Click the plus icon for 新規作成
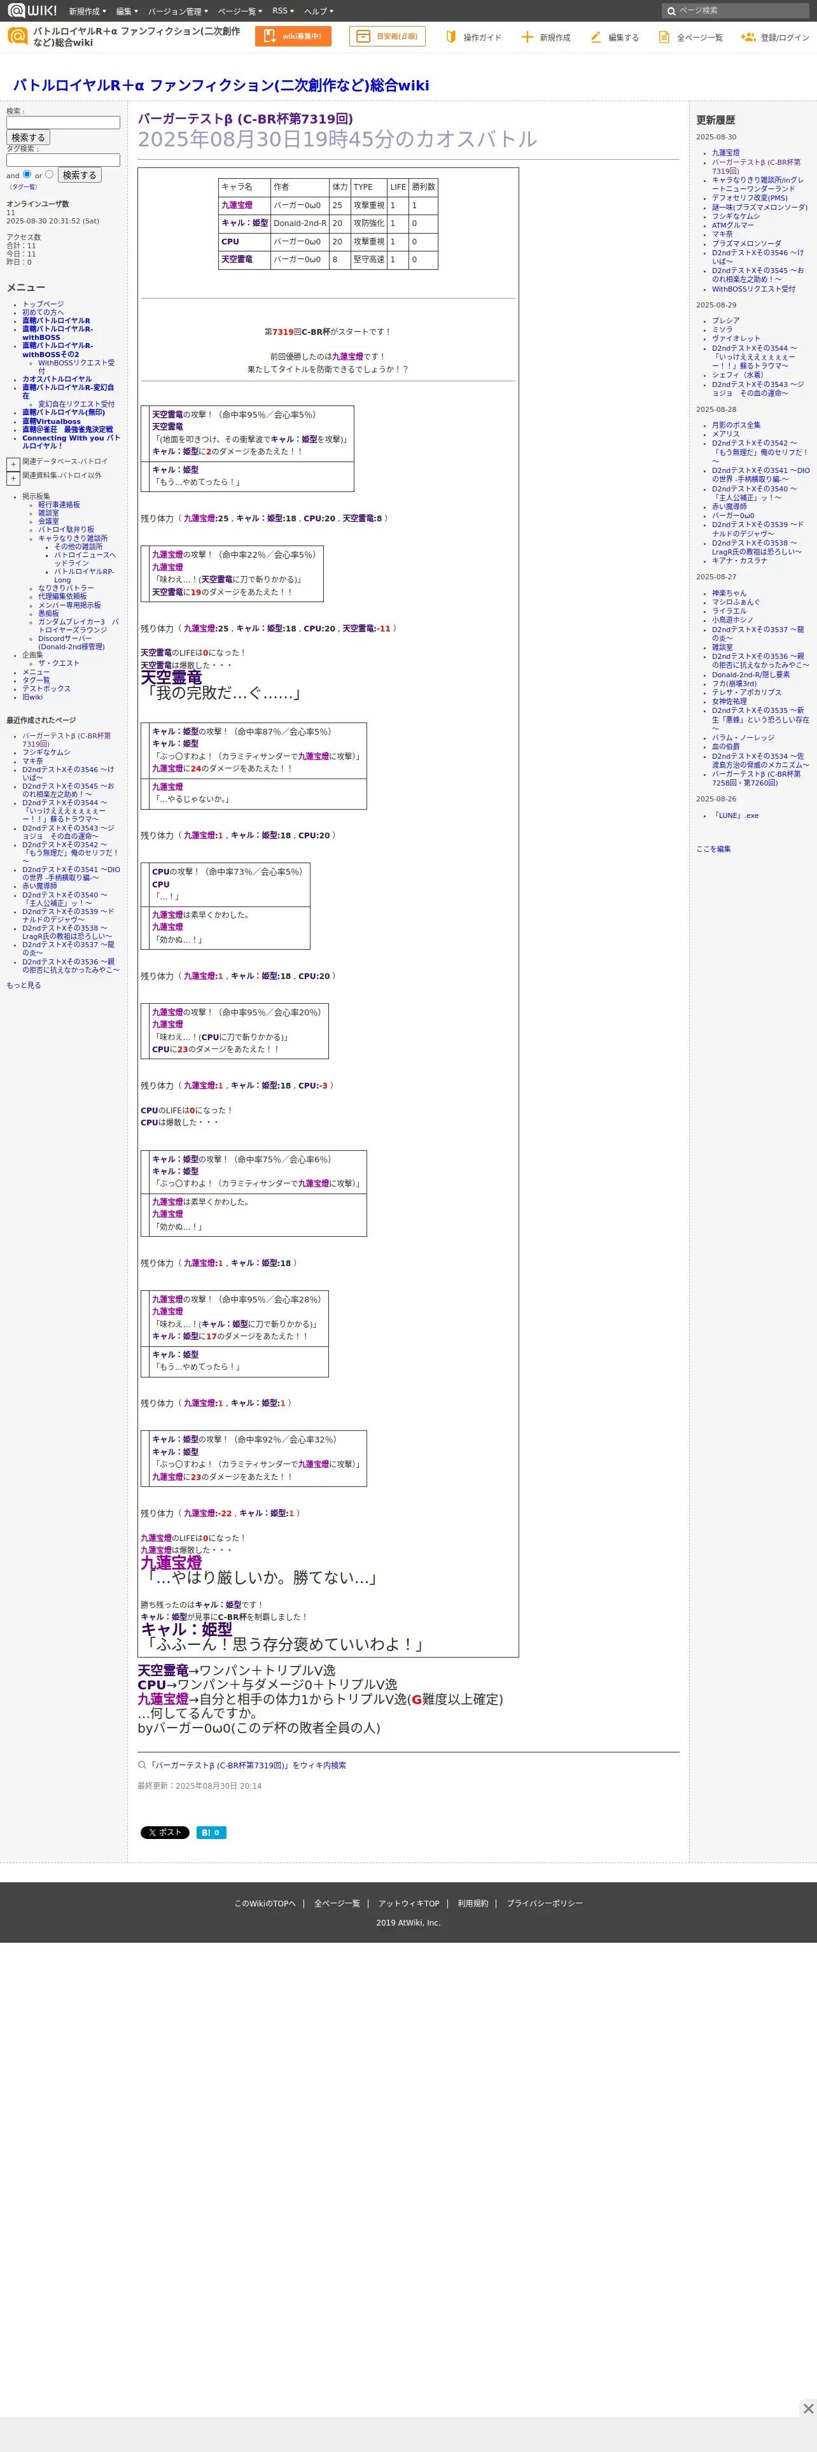The image size is (817, 2452). click(527, 37)
